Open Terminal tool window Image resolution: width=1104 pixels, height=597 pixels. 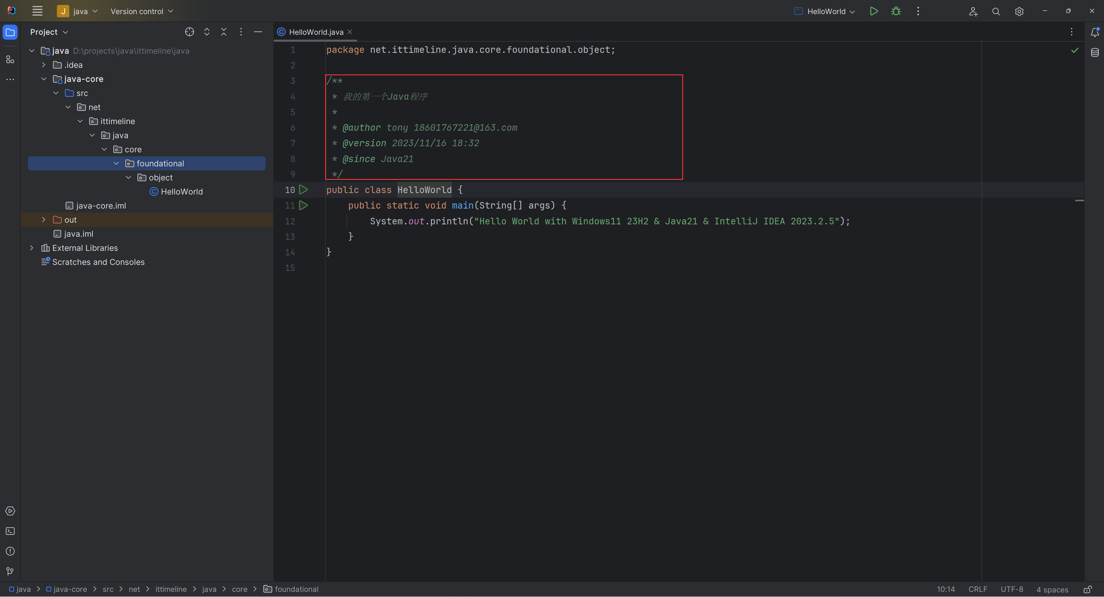(10, 531)
